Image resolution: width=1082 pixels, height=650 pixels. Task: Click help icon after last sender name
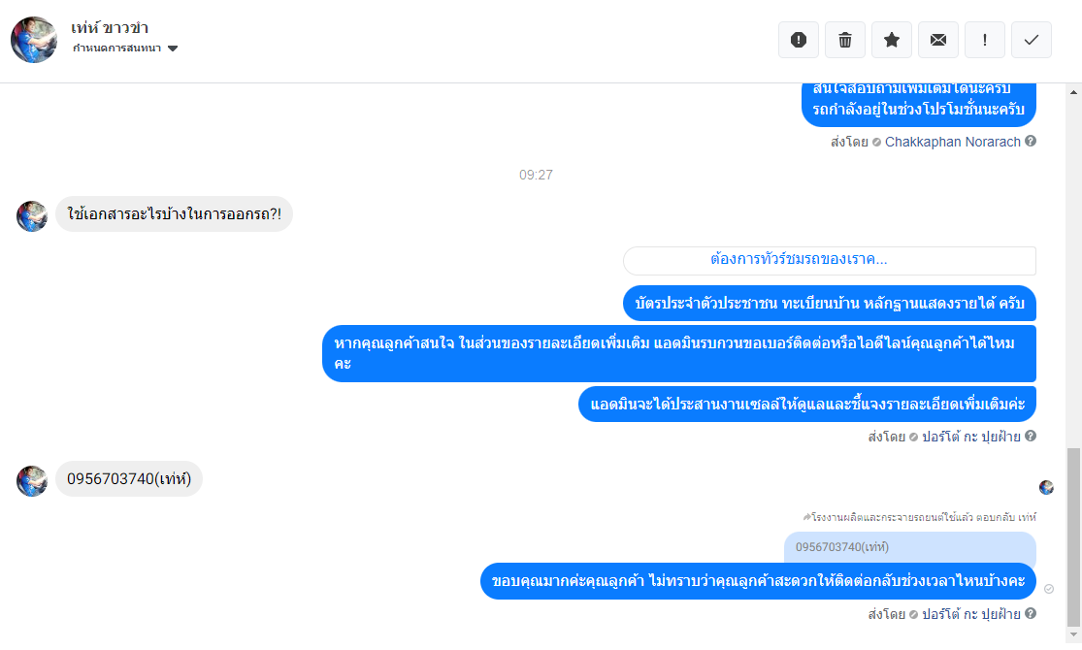pos(1031,613)
